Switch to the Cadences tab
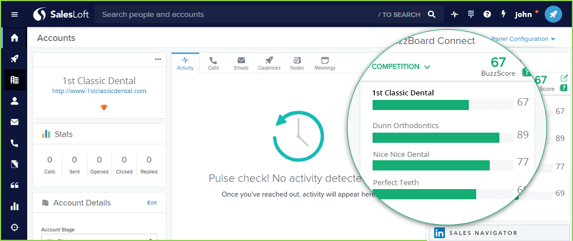This screenshot has height=241, width=573. coord(270,63)
